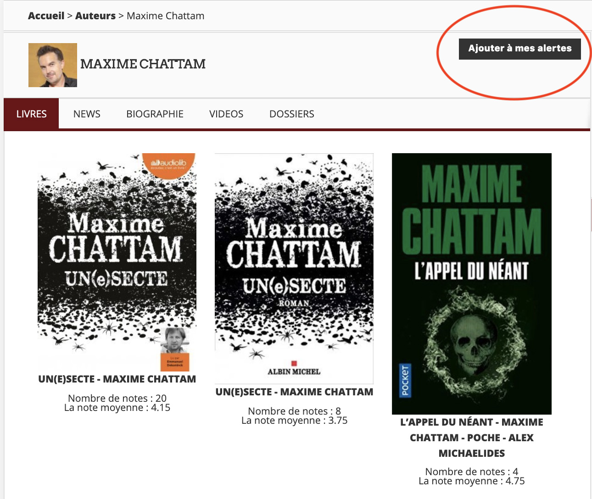Open UN(E)SECTE title under Albin Michel edition
Image resolution: width=592 pixels, height=499 pixels.
coord(294,392)
